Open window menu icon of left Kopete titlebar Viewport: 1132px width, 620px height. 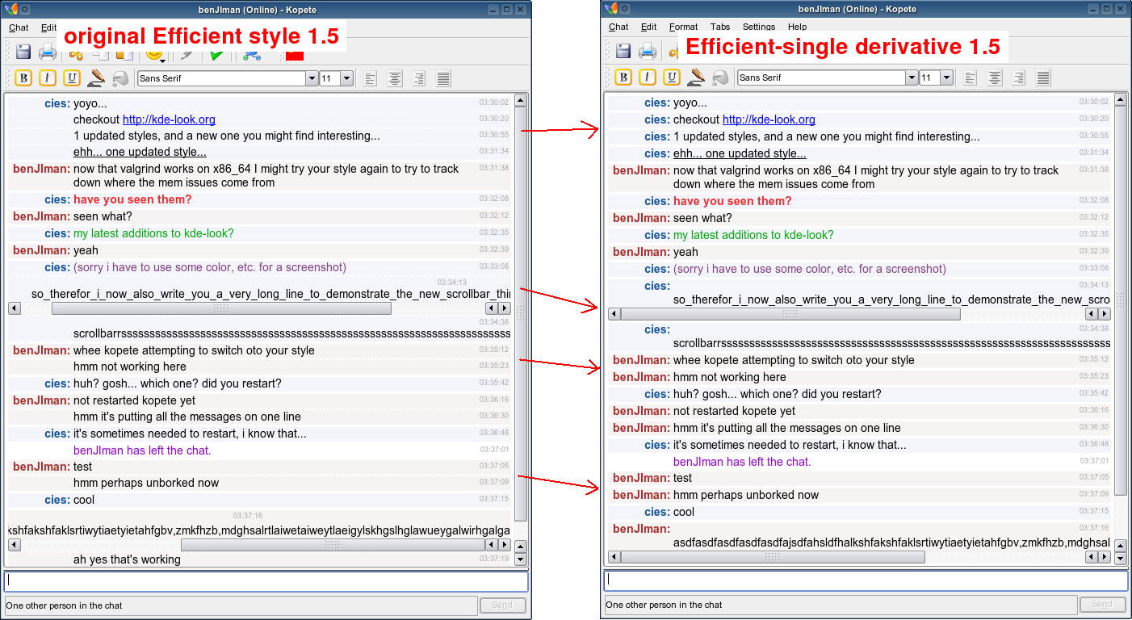[x=11, y=9]
